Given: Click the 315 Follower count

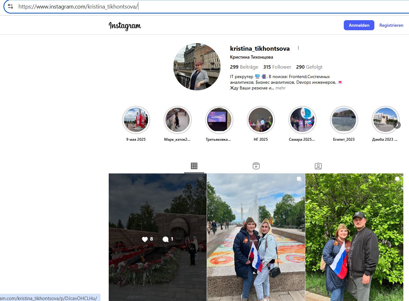Looking at the screenshot, I should pyautogui.click(x=277, y=67).
